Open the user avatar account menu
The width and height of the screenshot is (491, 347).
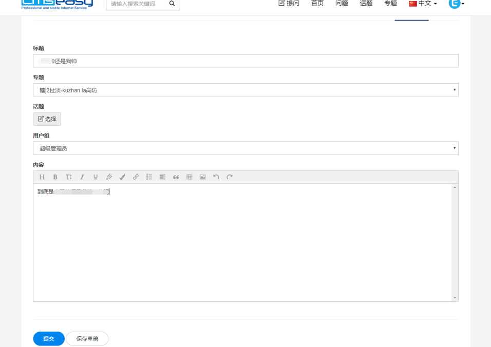click(x=454, y=4)
